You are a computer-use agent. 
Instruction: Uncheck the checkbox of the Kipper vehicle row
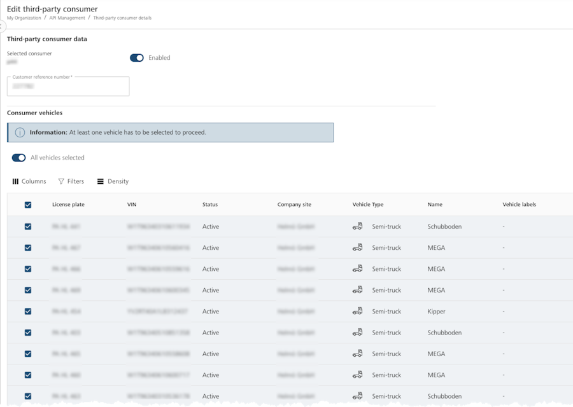pos(28,312)
